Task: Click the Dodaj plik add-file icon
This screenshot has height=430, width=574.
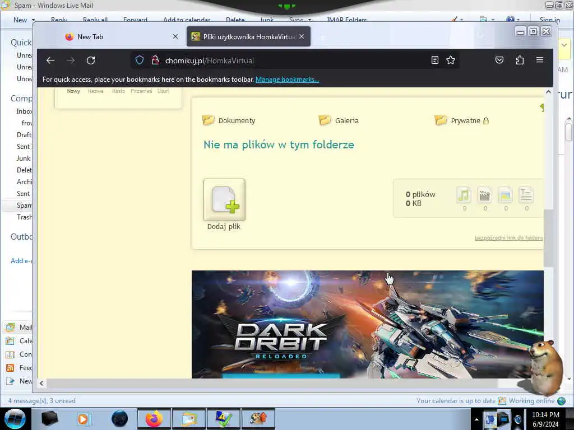Action: (x=224, y=200)
